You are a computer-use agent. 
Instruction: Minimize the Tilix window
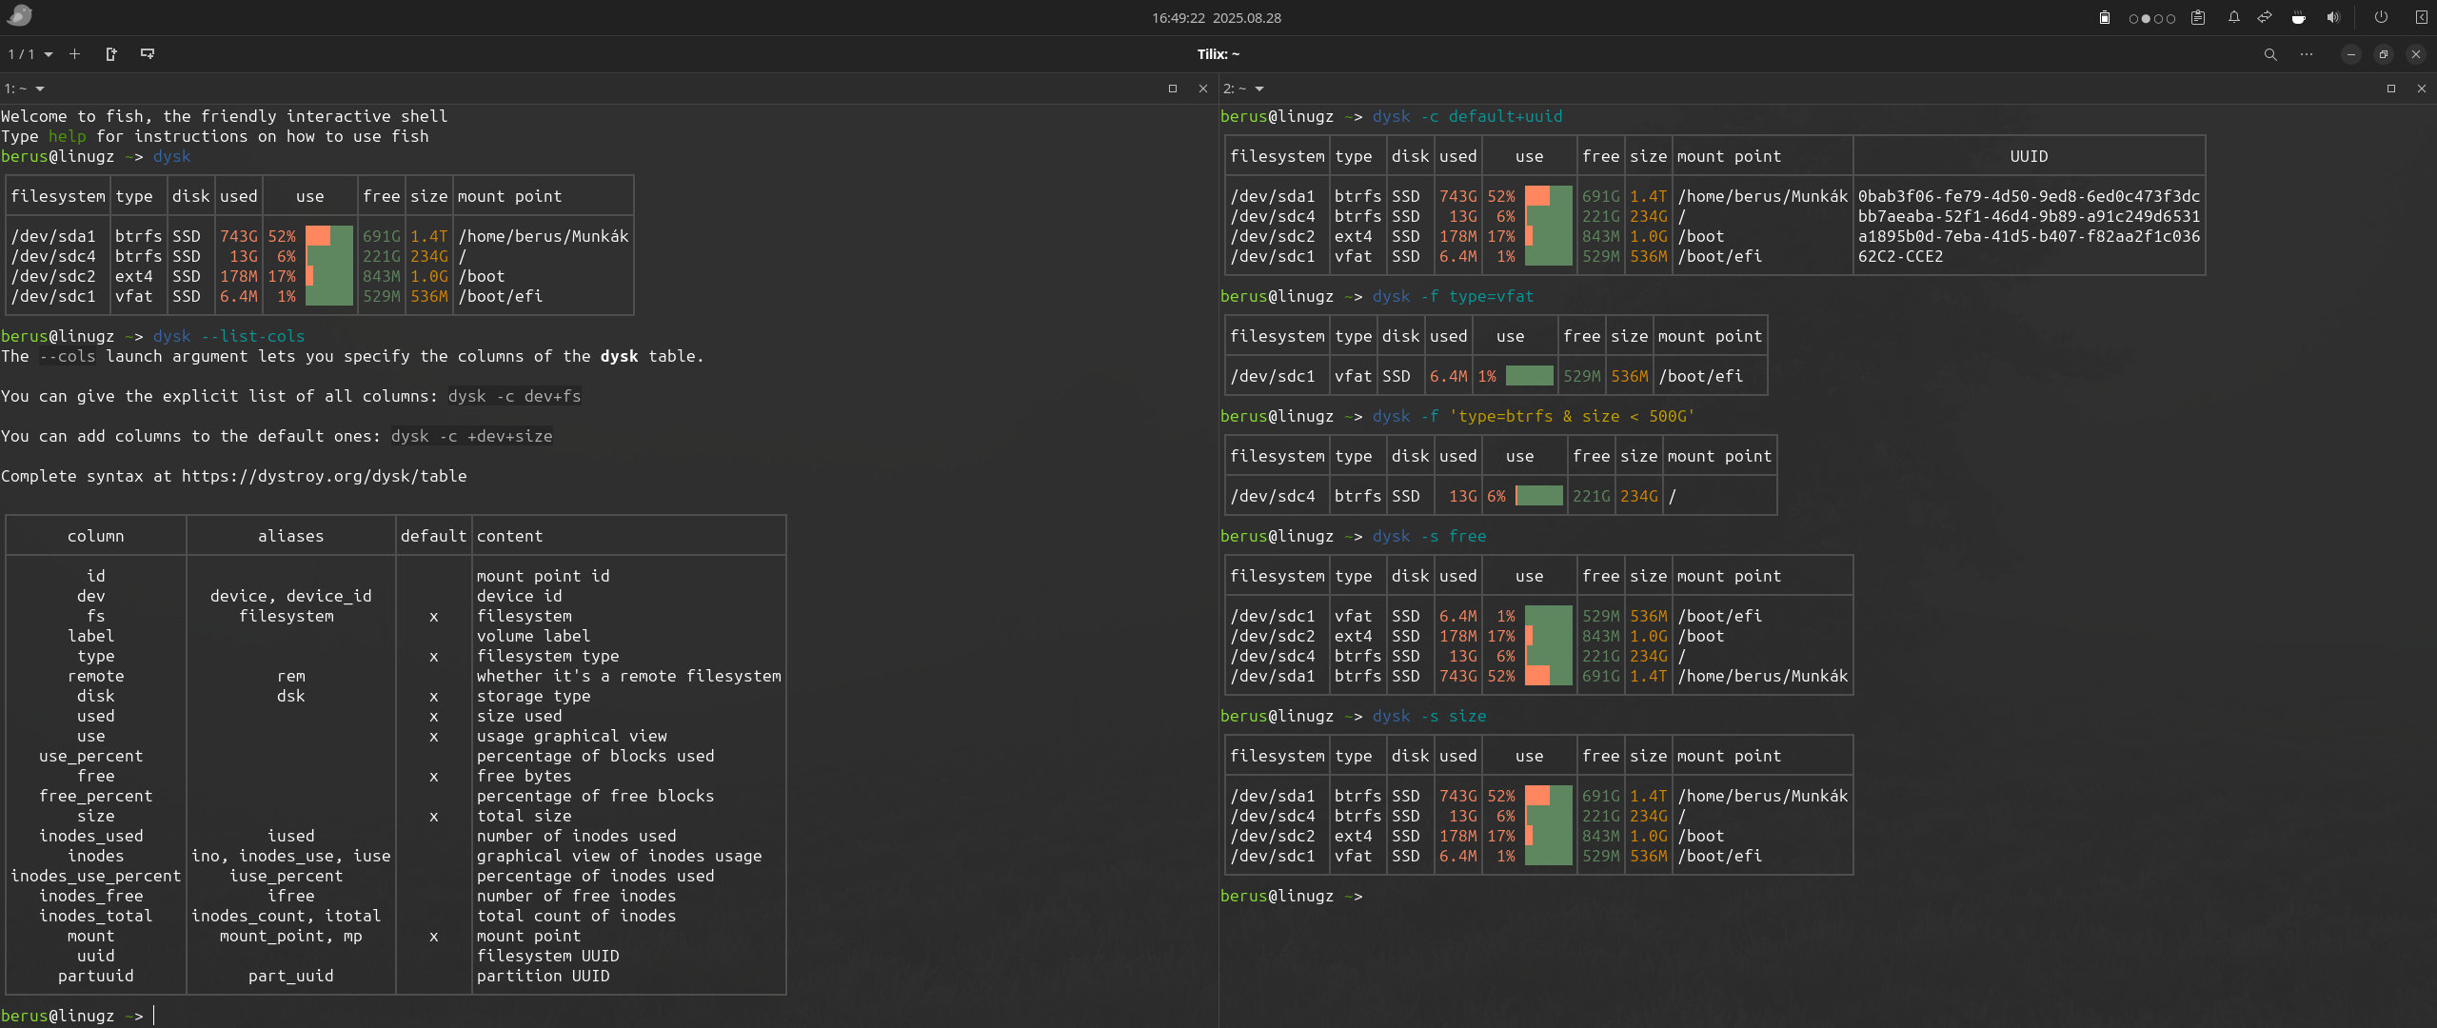2351,54
